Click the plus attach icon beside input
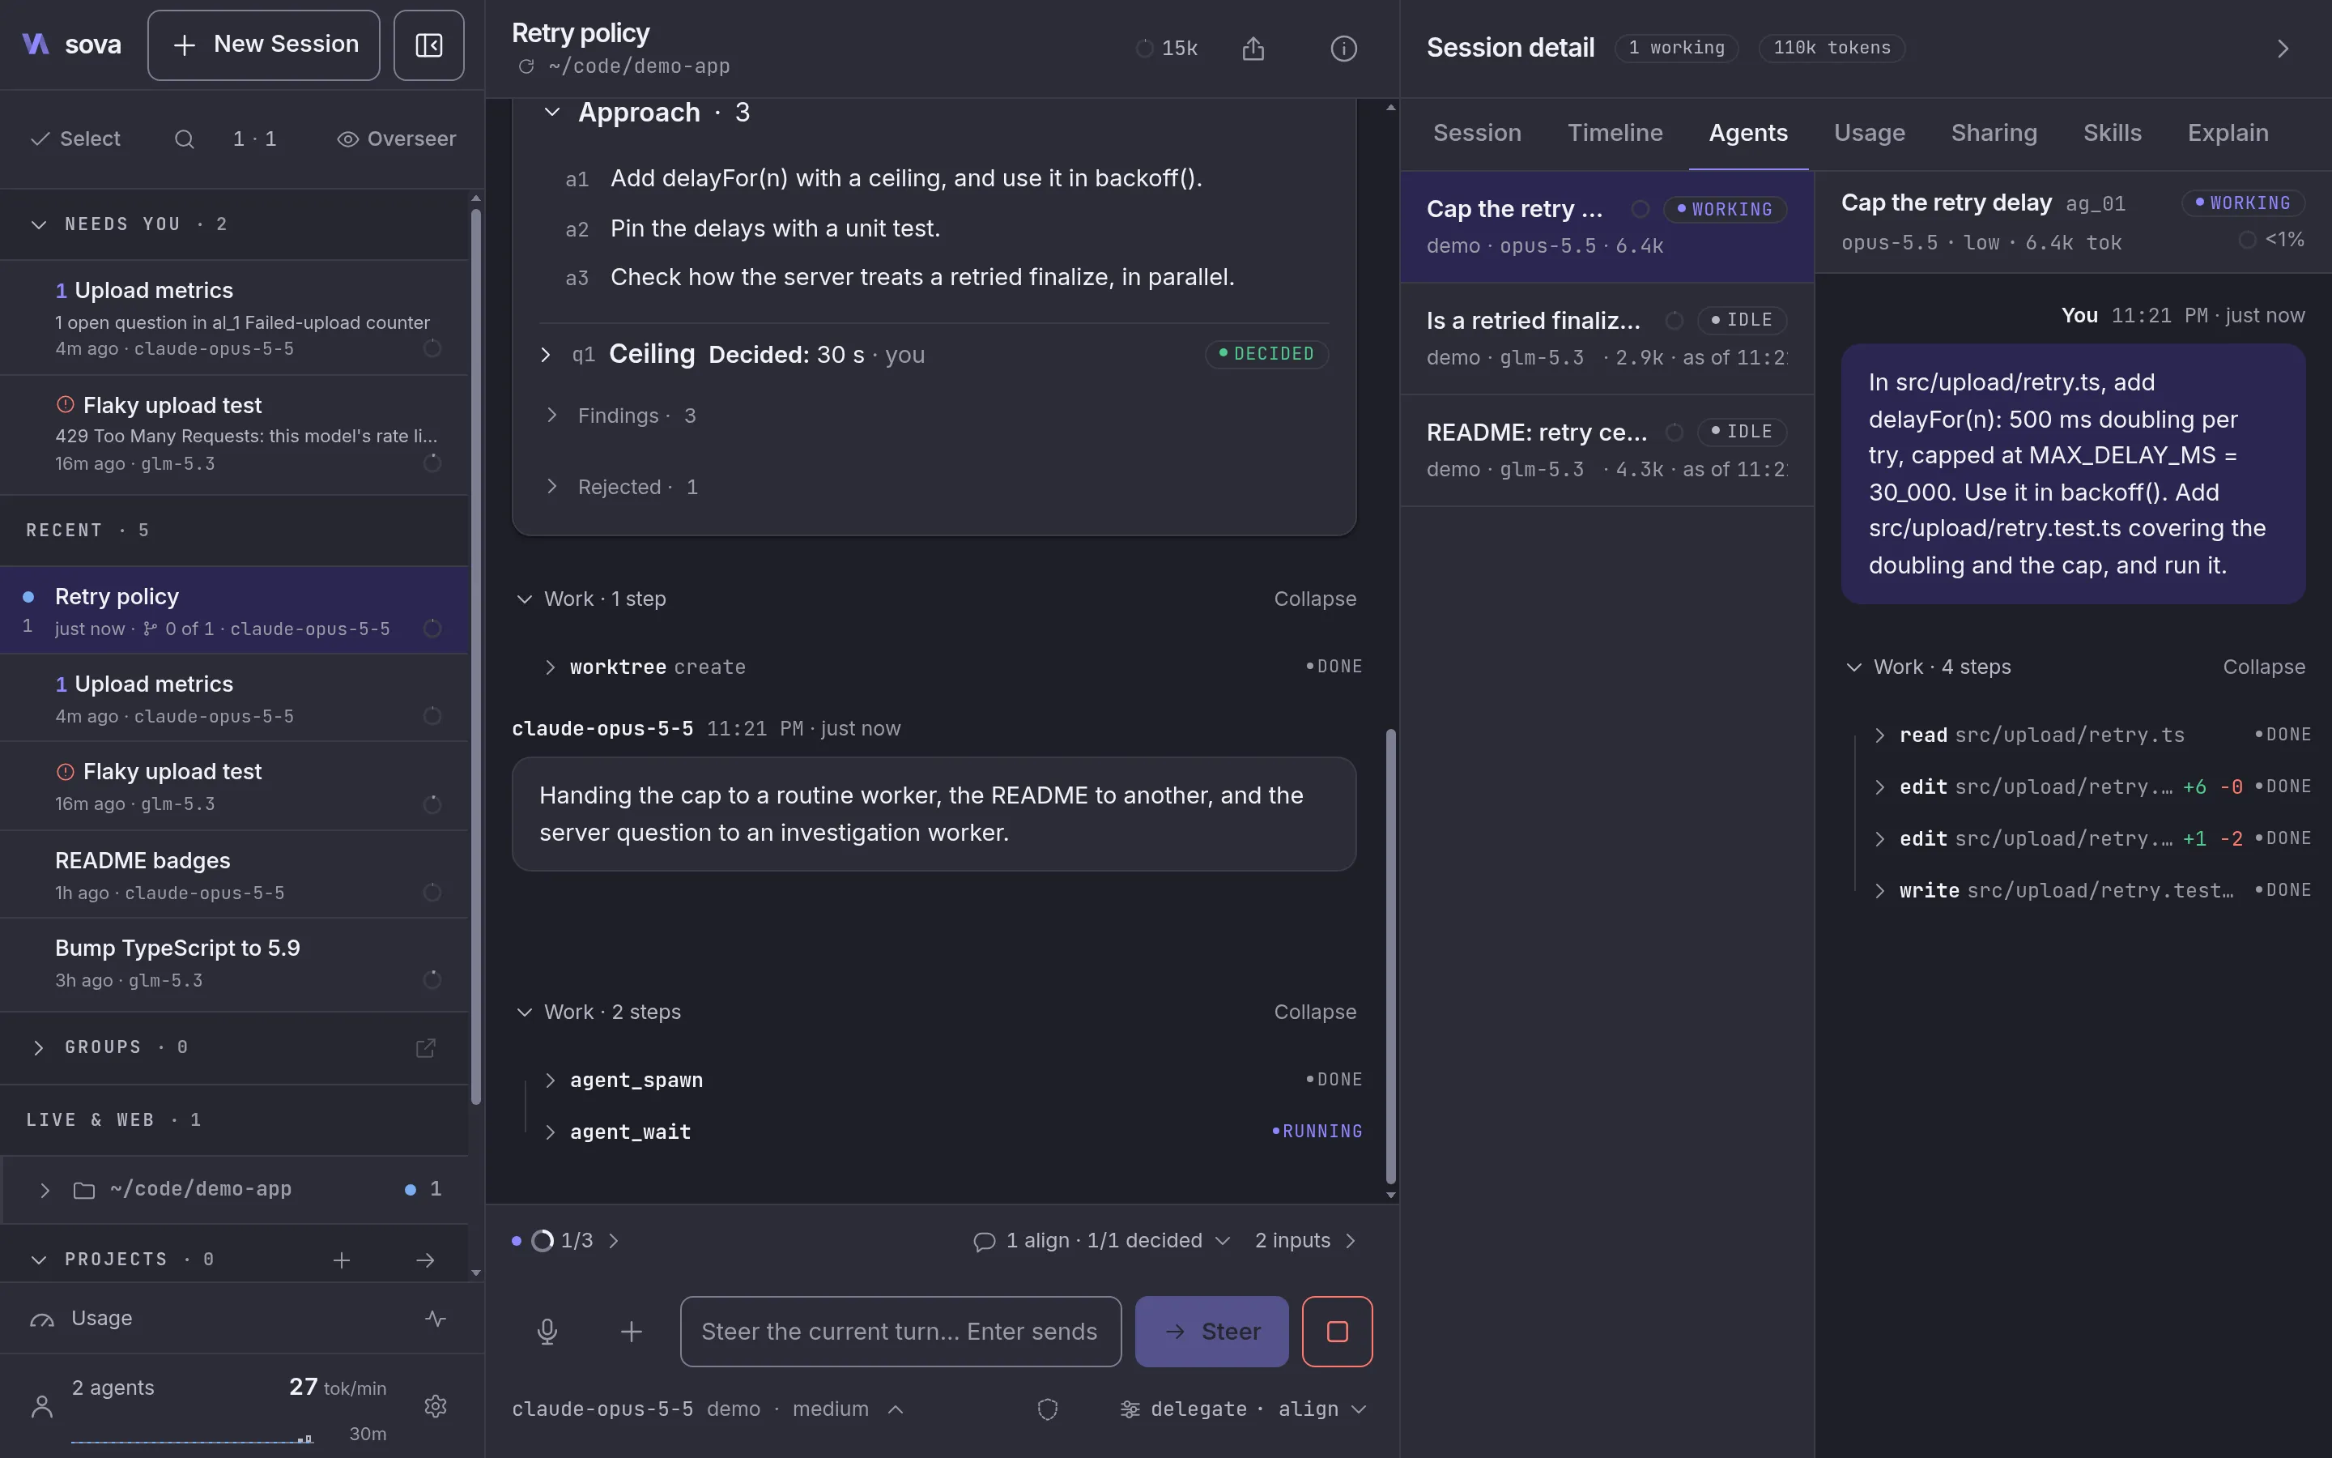 [632, 1332]
